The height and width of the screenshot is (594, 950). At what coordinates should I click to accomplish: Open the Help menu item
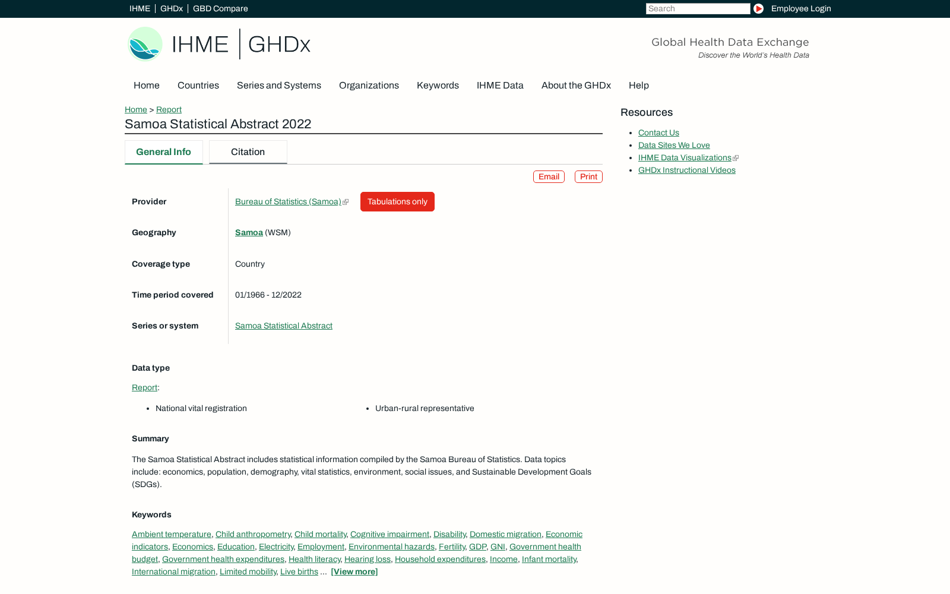pyautogui.click(x=639, y=86)
